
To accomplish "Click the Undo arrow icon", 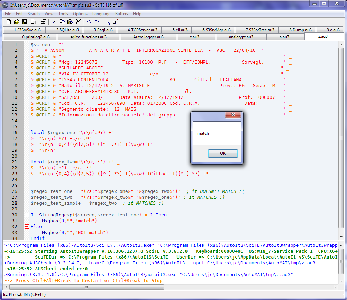I will tap(89, 22).
